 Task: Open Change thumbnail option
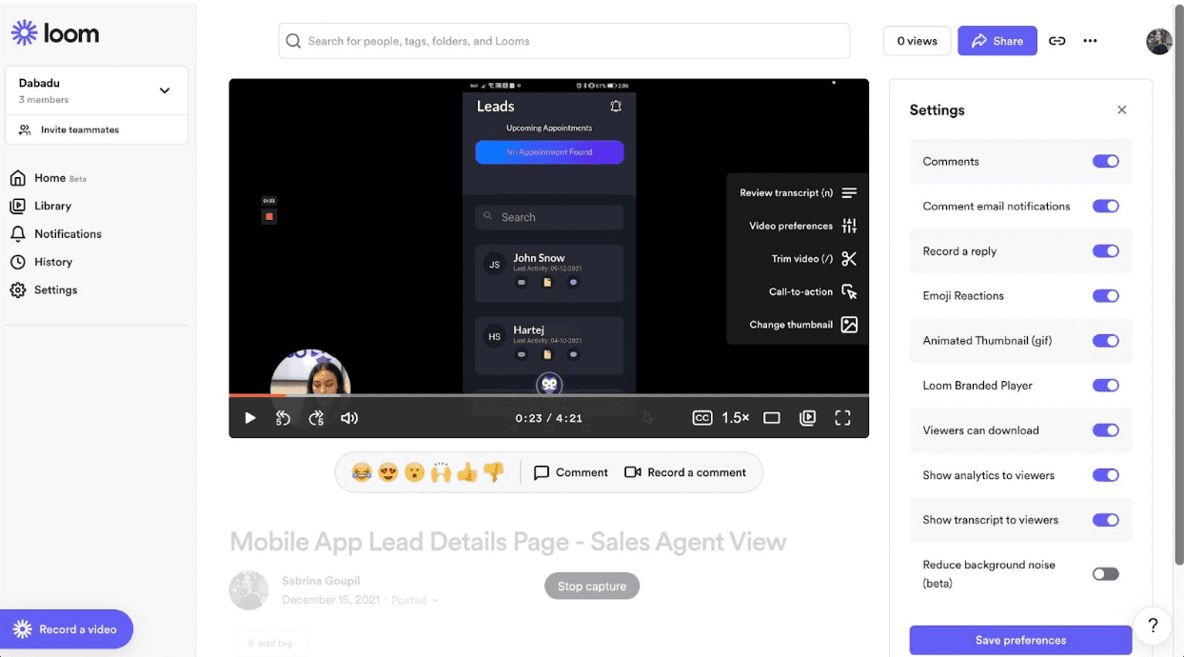[x=849, y=325]
